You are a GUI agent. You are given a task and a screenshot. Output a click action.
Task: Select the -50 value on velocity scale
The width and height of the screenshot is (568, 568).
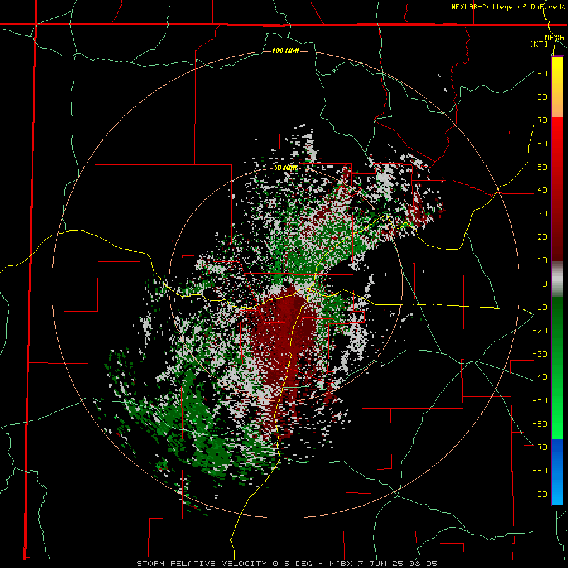coord(540,401)
